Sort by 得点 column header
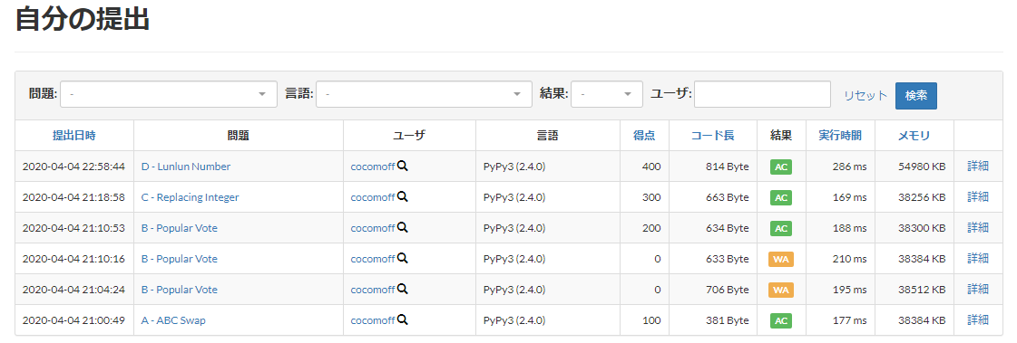The image size is (1017, 343). 644,135
